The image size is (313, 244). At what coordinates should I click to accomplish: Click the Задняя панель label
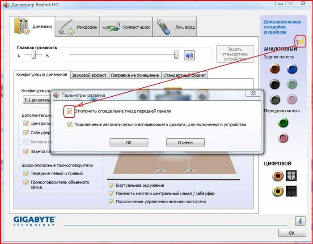point(279,57)
